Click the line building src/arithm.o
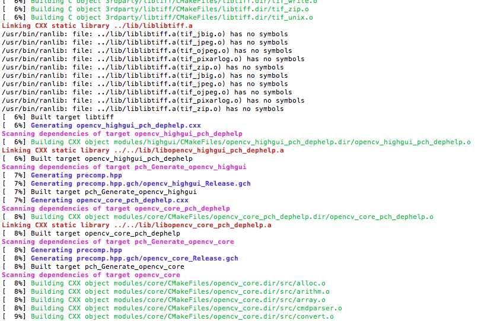This screenshot has width=497, height=321. pyautogui.click(x=166, y=291)
